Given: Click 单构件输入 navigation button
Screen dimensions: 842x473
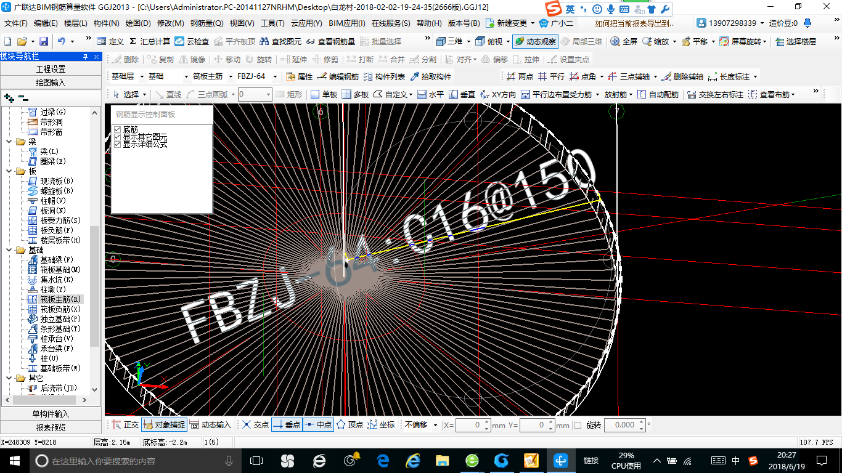Looking at the screenshot, I should coord(51,414).
